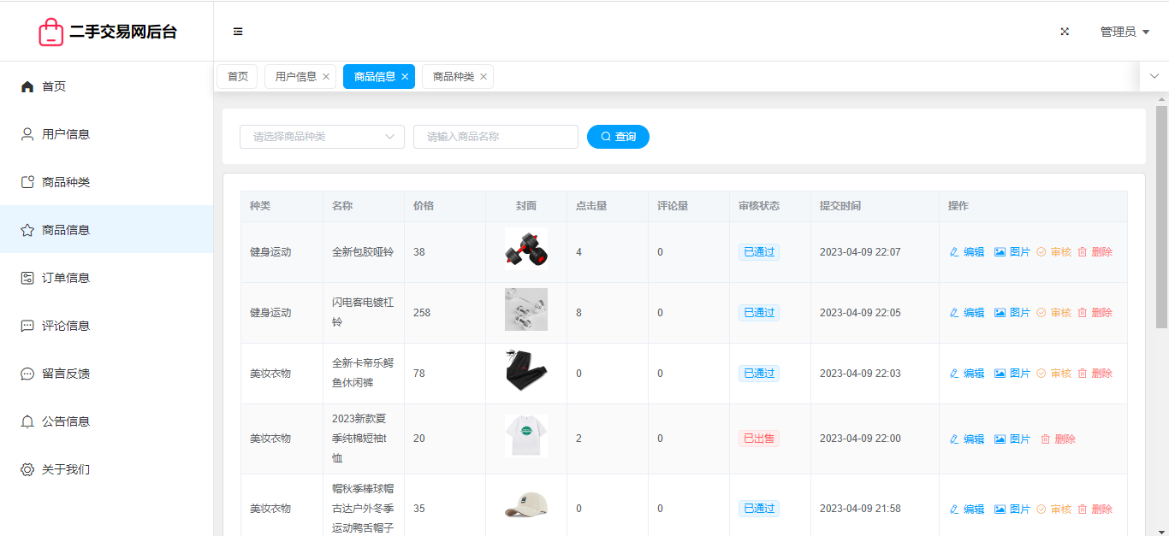The height and width of the screenshot is (536, 1169).
Task: Click the 查询 search button
Action: 618,137
